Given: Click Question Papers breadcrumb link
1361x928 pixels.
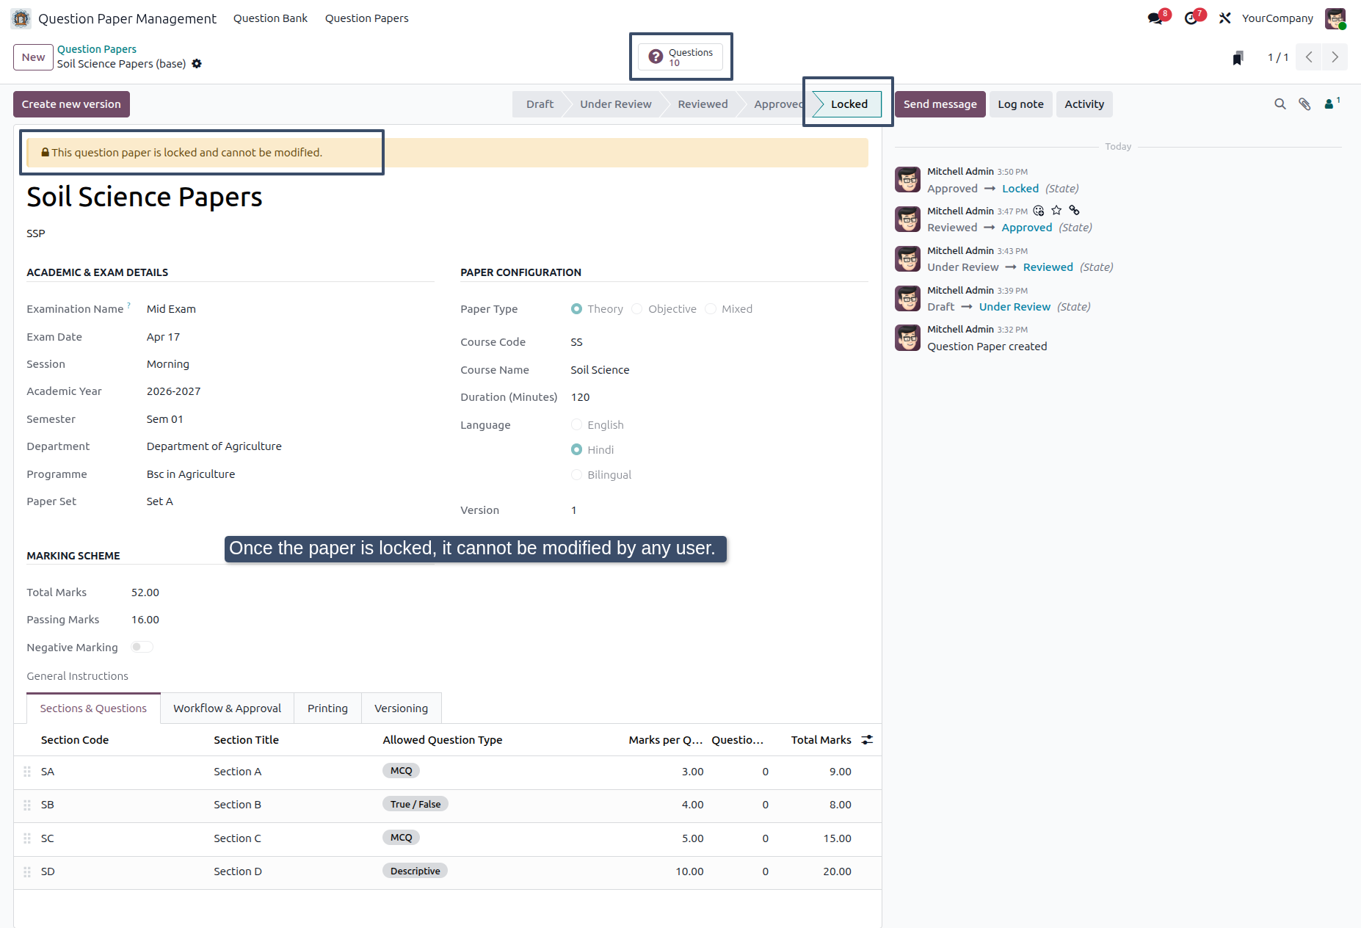Looking at the screenshot, I should click(x=97, y=49).
